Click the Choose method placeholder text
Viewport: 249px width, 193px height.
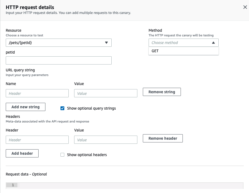tap(165, 43)
